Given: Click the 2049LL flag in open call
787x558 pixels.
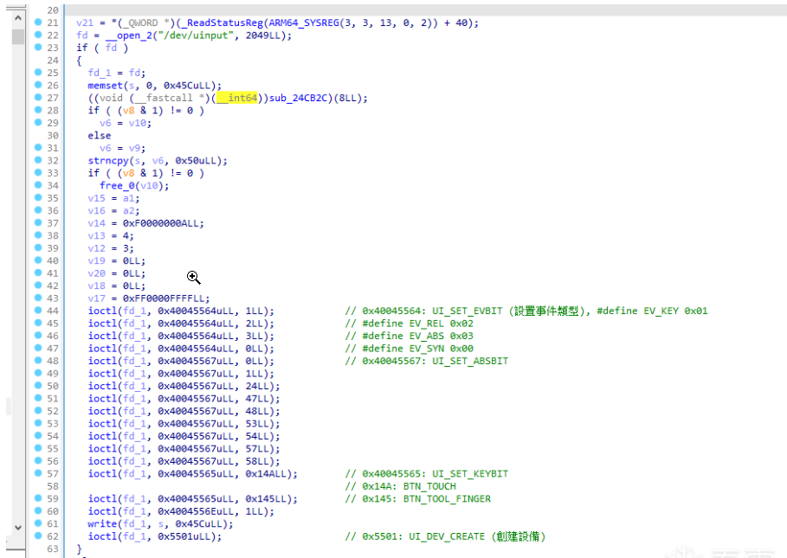Looking at the screenshot, I should pyautogui.click(x=265, y=35).
